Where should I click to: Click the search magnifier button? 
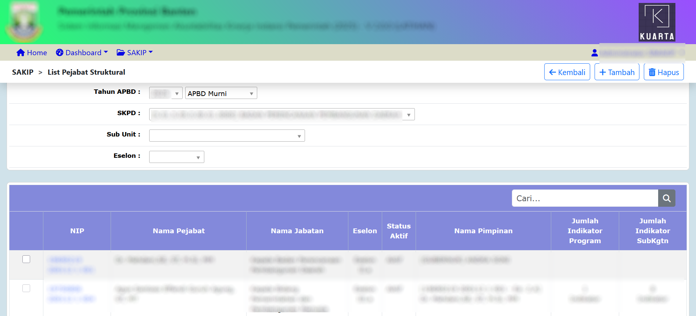coord(667,198)
